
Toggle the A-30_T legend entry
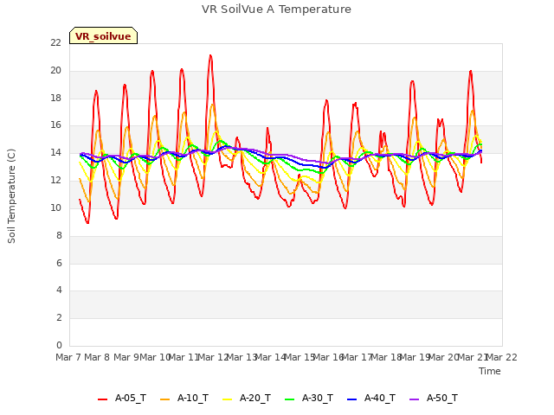(x=309, y=399)
